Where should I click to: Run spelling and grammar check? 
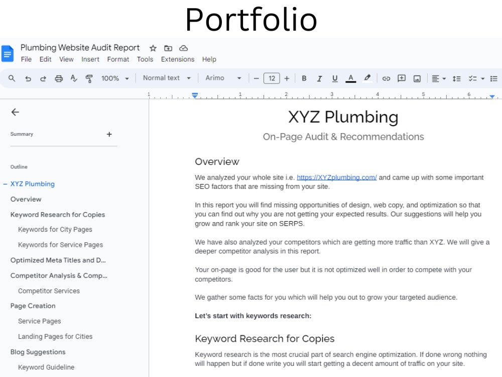(74, 78)
